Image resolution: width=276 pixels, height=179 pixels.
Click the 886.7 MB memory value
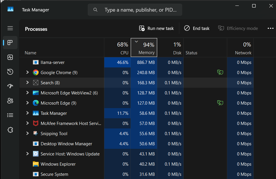click(146, 62)
